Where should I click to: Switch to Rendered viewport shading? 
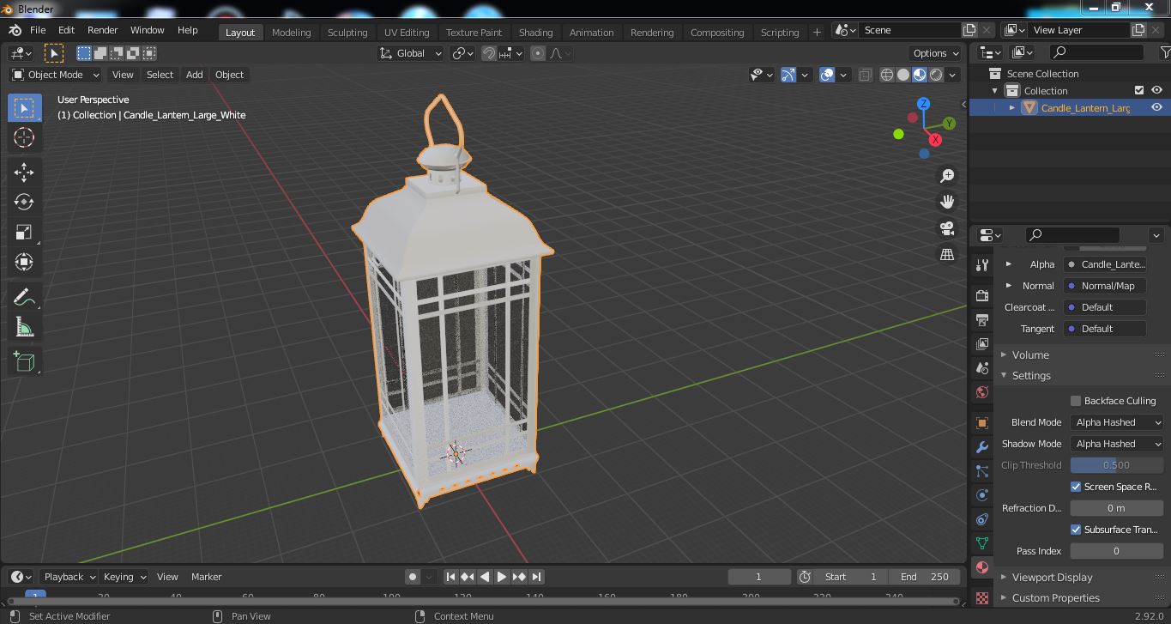click(x=936, y=75)
